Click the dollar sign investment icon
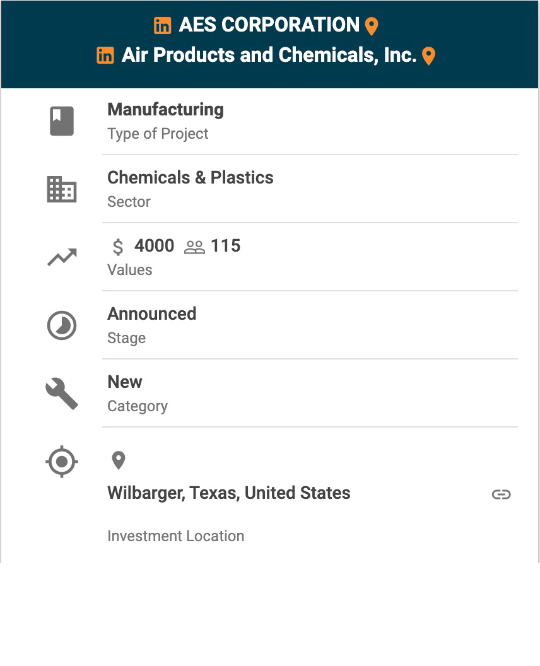The image size is (540, 666). pyautogui.click(x=118, y=247)
